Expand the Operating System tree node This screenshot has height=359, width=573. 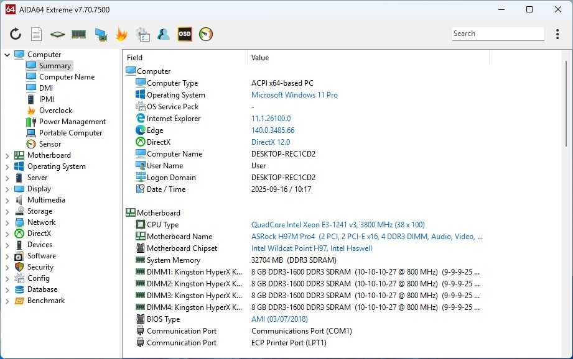(7, 167)
